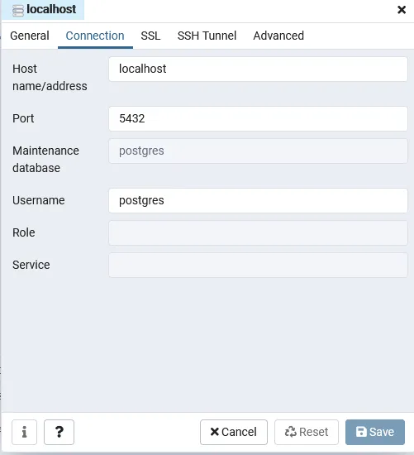Click the Port label
This screenshot has width=414, height=455.
coord(23,118)
